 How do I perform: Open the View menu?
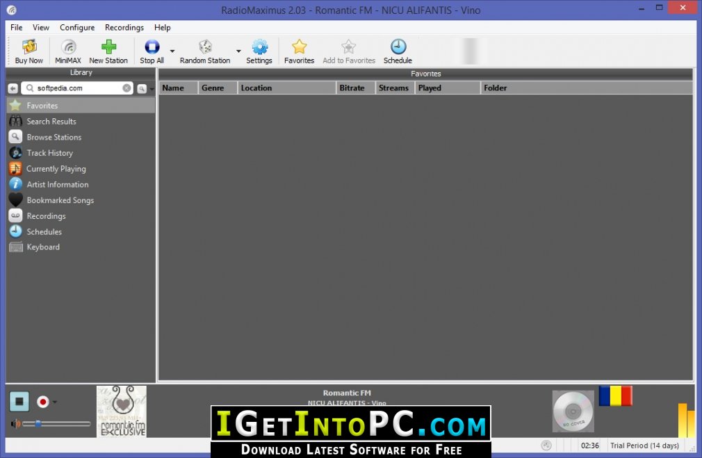pos(41,27)
